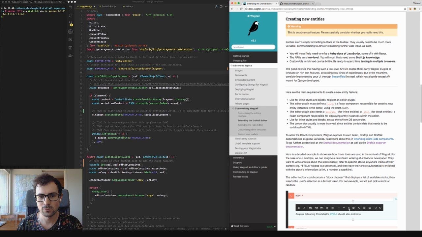422x237 pixels.
Task: Open Configuring Django for Wagtail
Action: click(x=251, y=85)
